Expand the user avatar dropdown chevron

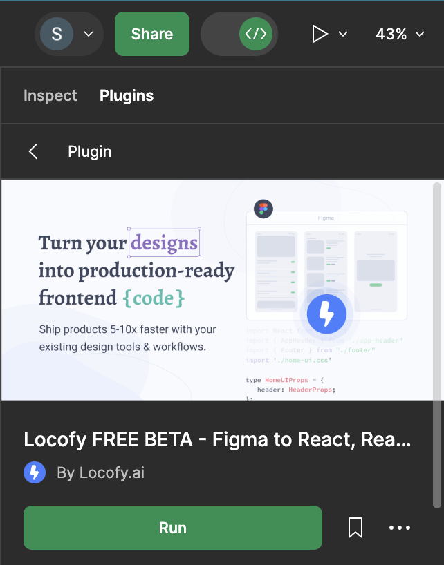pyautogui.click(x=89, y=34)
